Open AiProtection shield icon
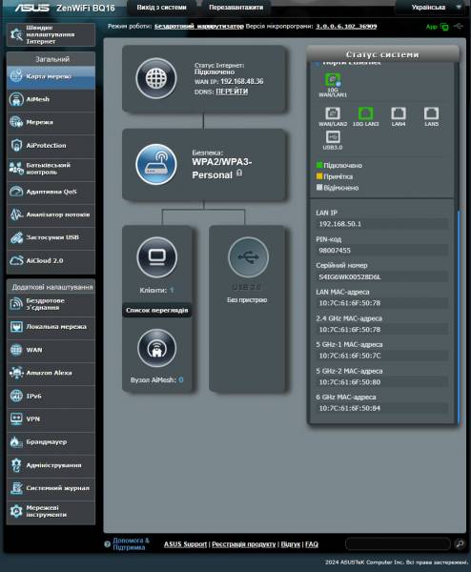This screenshot has width=471, height=572. (x=16, y=145)
